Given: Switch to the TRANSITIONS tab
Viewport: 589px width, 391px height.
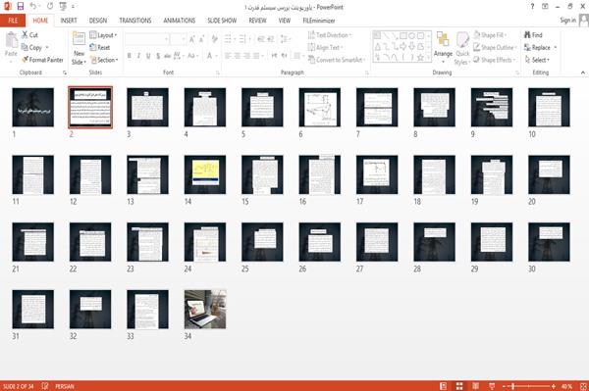Looking at the screenshot, I should 135,21.
